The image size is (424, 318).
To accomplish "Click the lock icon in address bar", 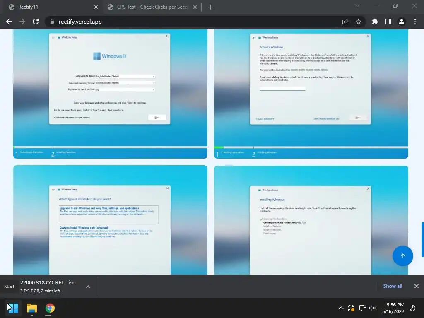I will (x=52, y=22).
